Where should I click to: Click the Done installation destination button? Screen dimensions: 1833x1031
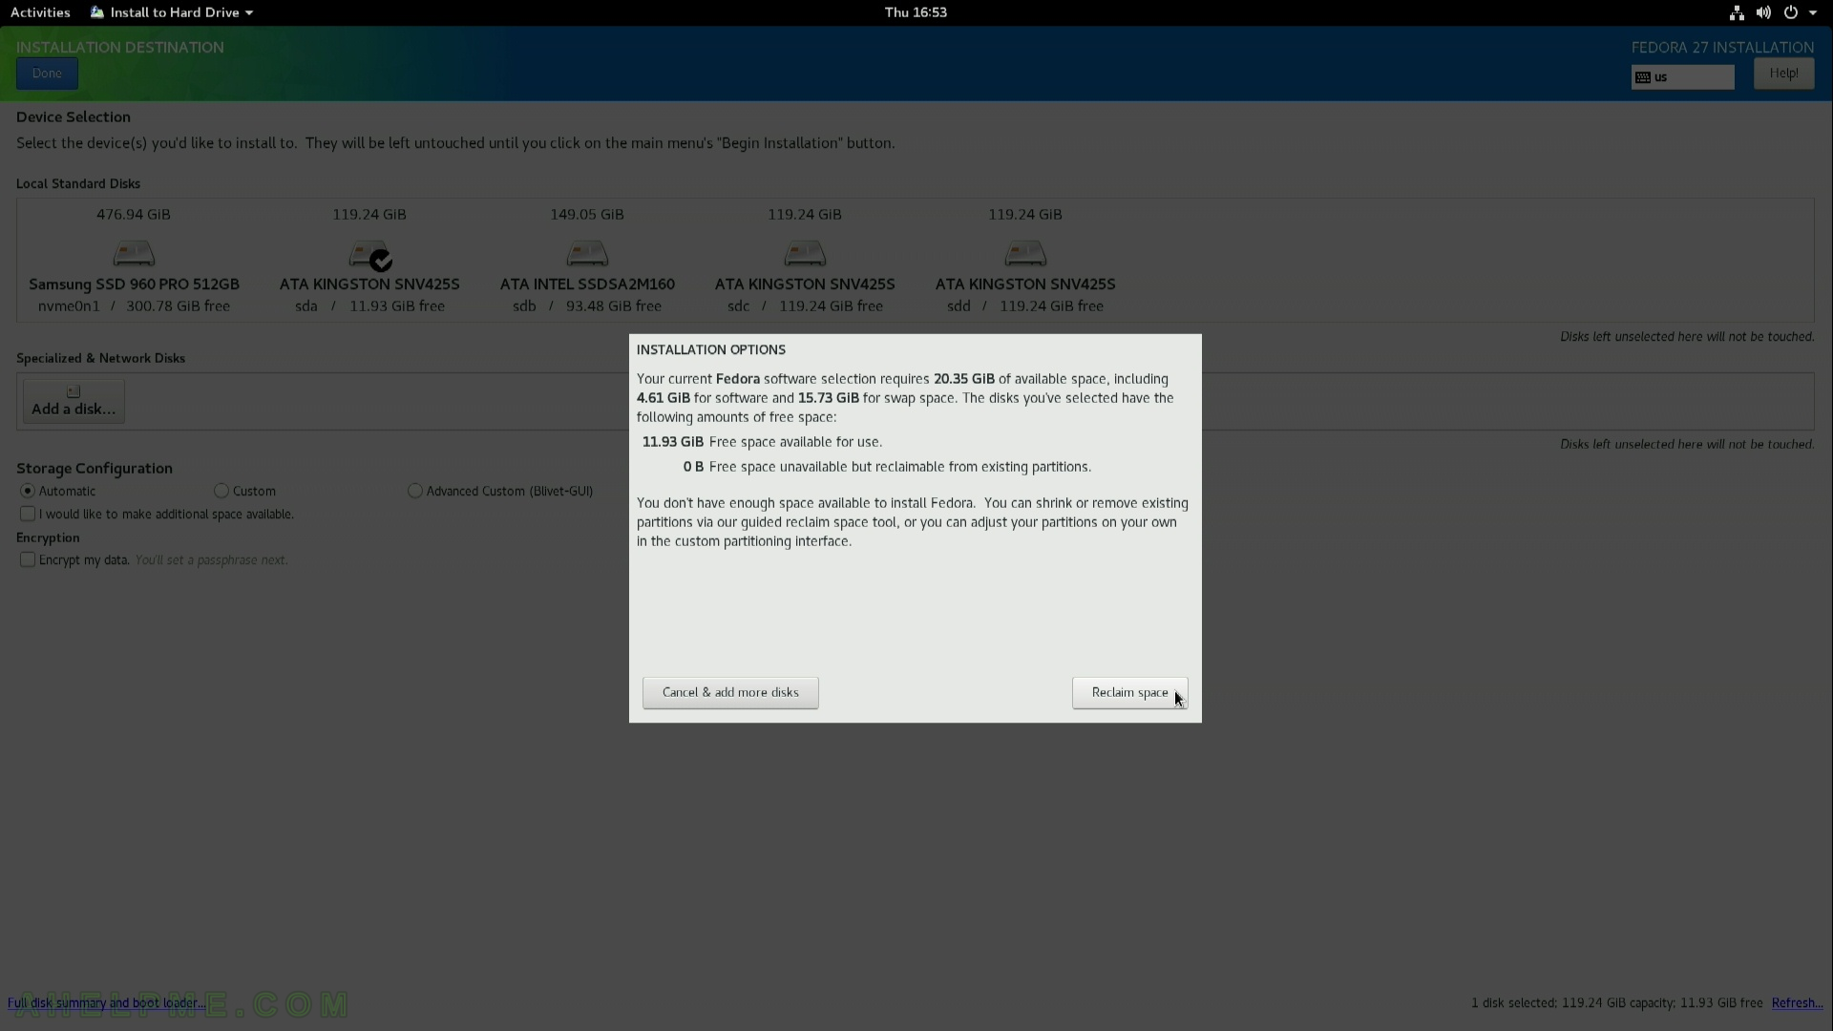(x=47, y=72)
